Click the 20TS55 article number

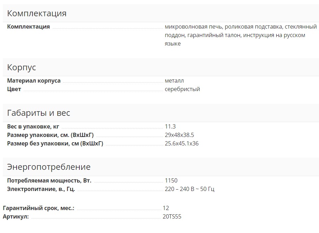point(172,217)
